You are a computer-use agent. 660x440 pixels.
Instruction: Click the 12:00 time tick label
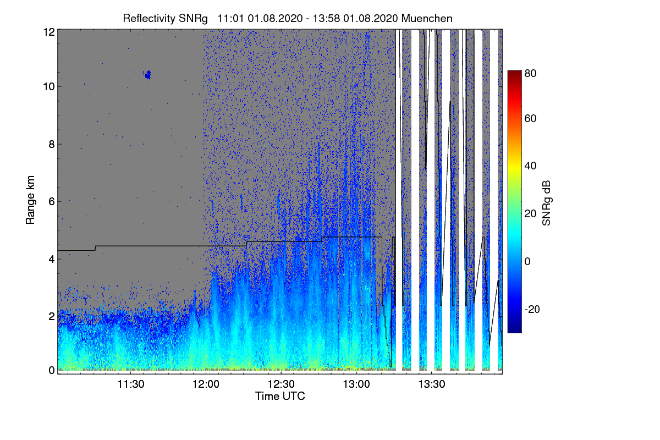tap(206, 384)
